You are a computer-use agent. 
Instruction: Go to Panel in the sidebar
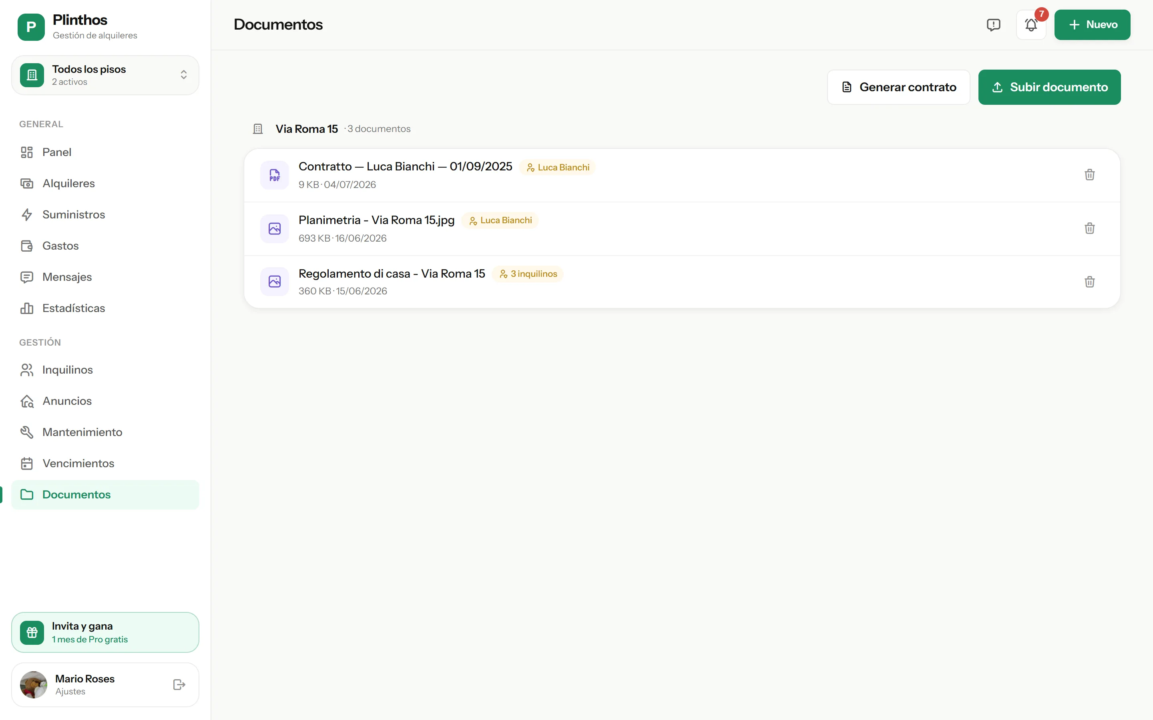click(x=105, y=152)
